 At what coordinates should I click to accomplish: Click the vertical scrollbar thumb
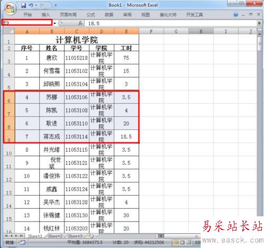click(x=260, y=44)
